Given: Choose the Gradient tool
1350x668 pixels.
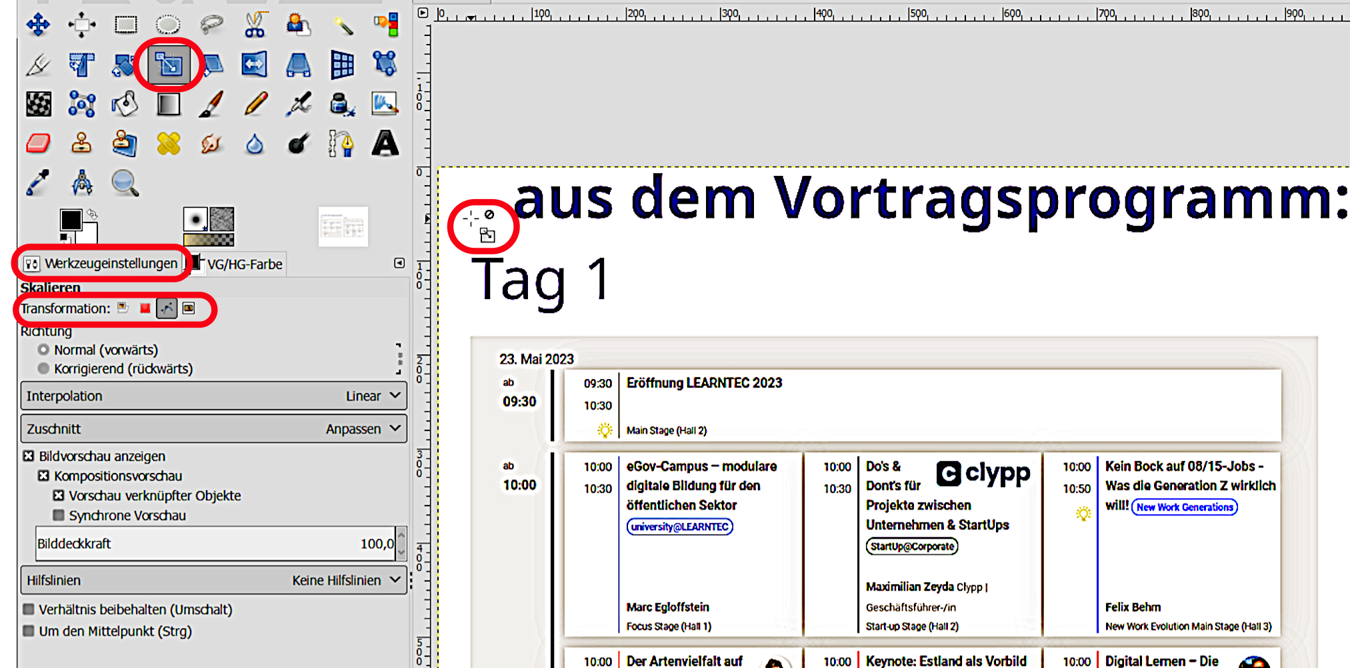Looking at the screenshot, I should pyautogui.click(x=168, y=105).
